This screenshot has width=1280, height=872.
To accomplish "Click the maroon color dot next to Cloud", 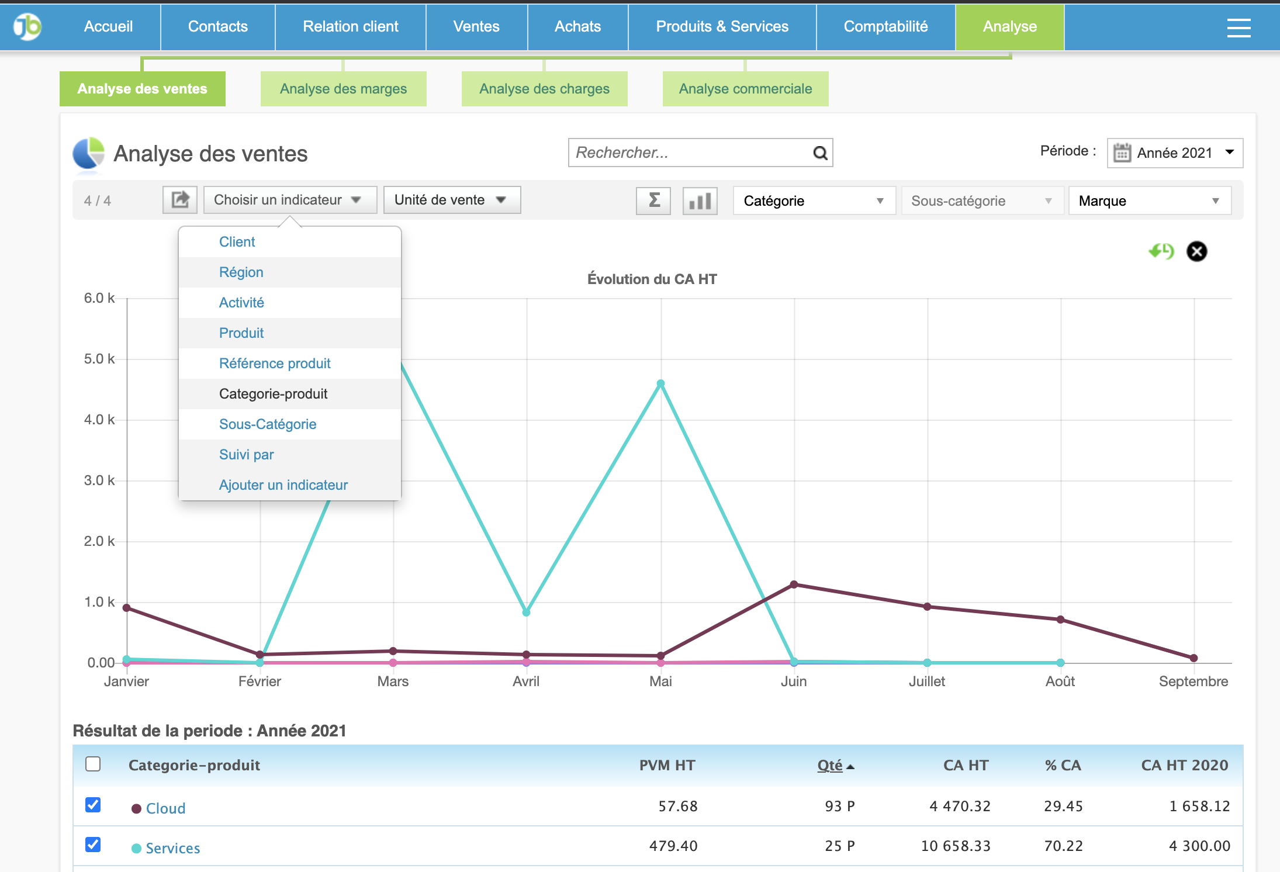I will pyautogui.click(x=136, y=807).
